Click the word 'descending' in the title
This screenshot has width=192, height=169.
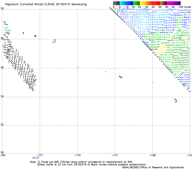(x=79, y=4)
